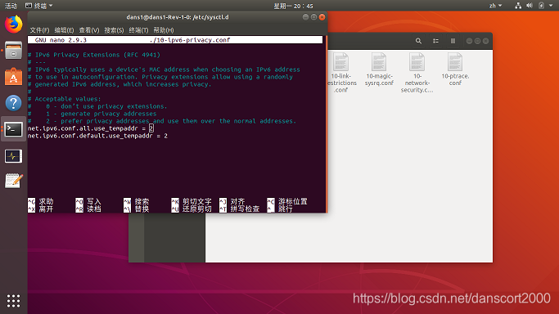Viewport: 559px width, 314px height.
Task: Click the comment line 'IPv6 Privacy Extensions (RFC 4941)'
Action: click(94, 55)
